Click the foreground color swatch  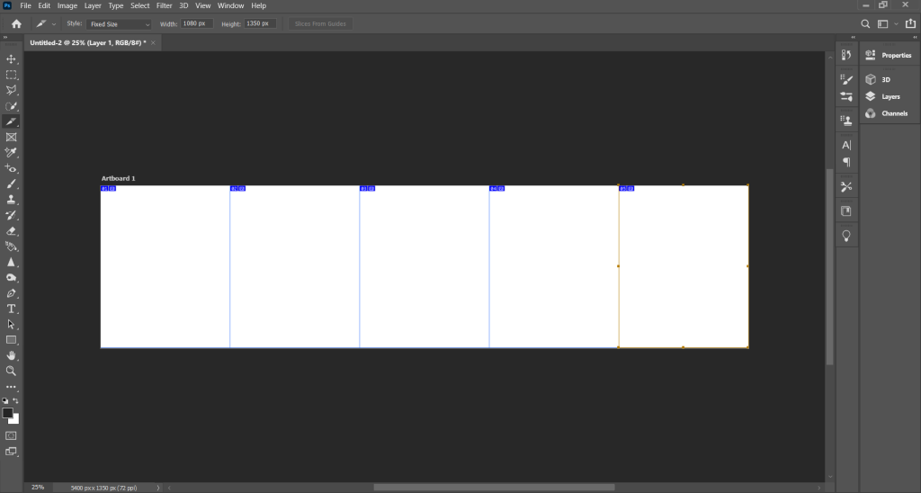pos(8,413)
